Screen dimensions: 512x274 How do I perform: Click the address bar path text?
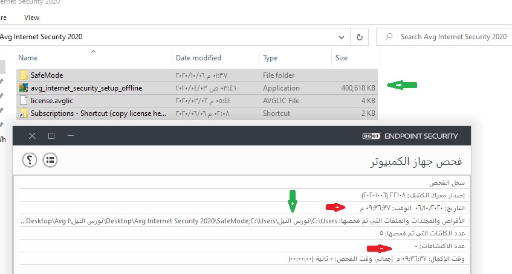pyautogui.click(x=42, y=37)
